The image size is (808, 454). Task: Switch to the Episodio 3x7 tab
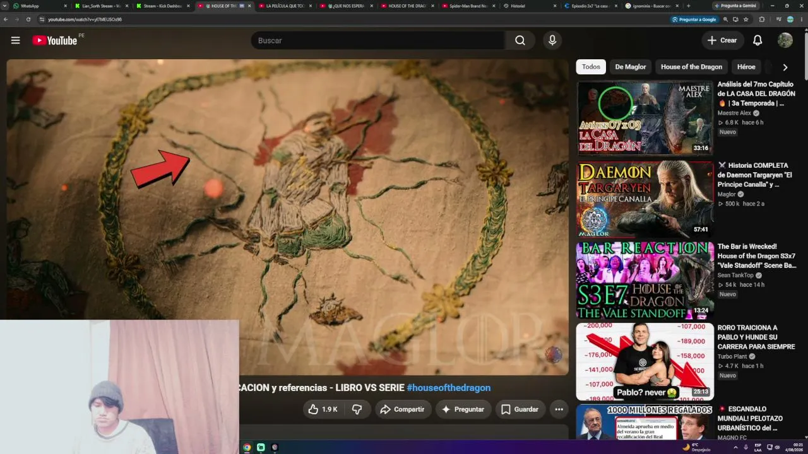pyautogui.click(x=591, y=6)
